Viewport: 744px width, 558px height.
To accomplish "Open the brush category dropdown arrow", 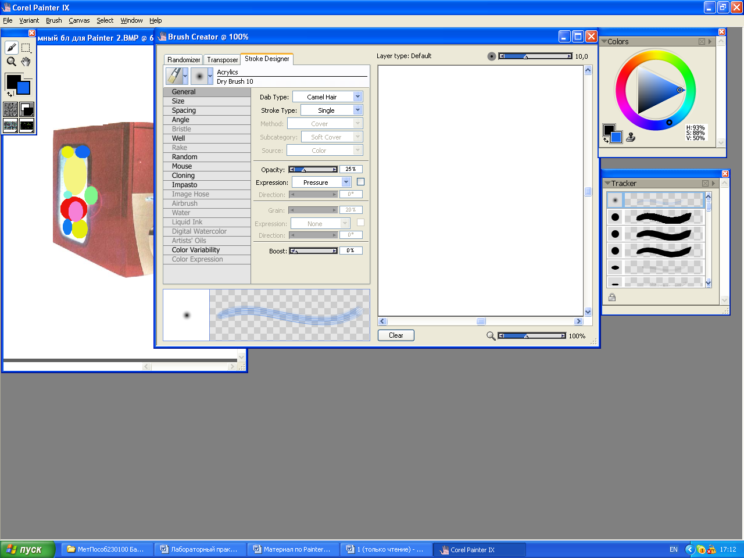I will tap(185, 76).
